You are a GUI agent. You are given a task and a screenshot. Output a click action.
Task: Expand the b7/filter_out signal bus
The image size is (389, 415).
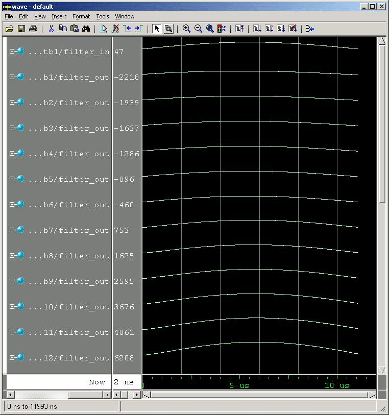tap(12, 230)
